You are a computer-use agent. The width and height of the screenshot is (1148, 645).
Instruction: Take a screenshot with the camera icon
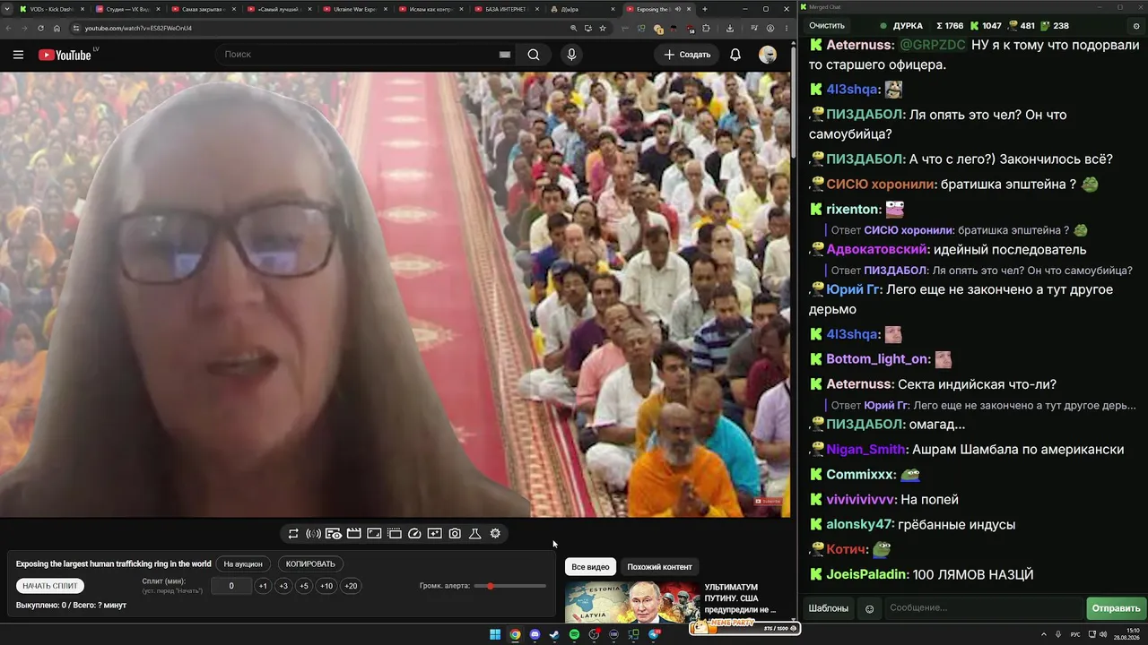point(455,534)
